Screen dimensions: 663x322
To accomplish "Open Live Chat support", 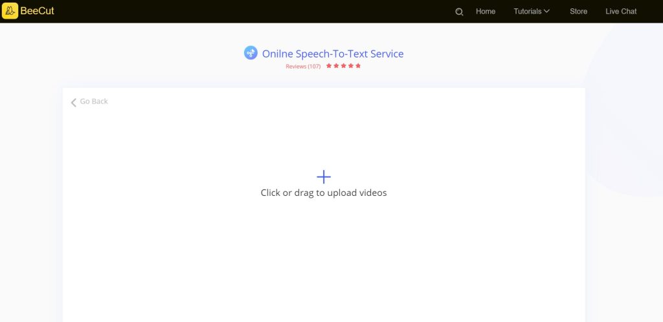I will (621, 12).
